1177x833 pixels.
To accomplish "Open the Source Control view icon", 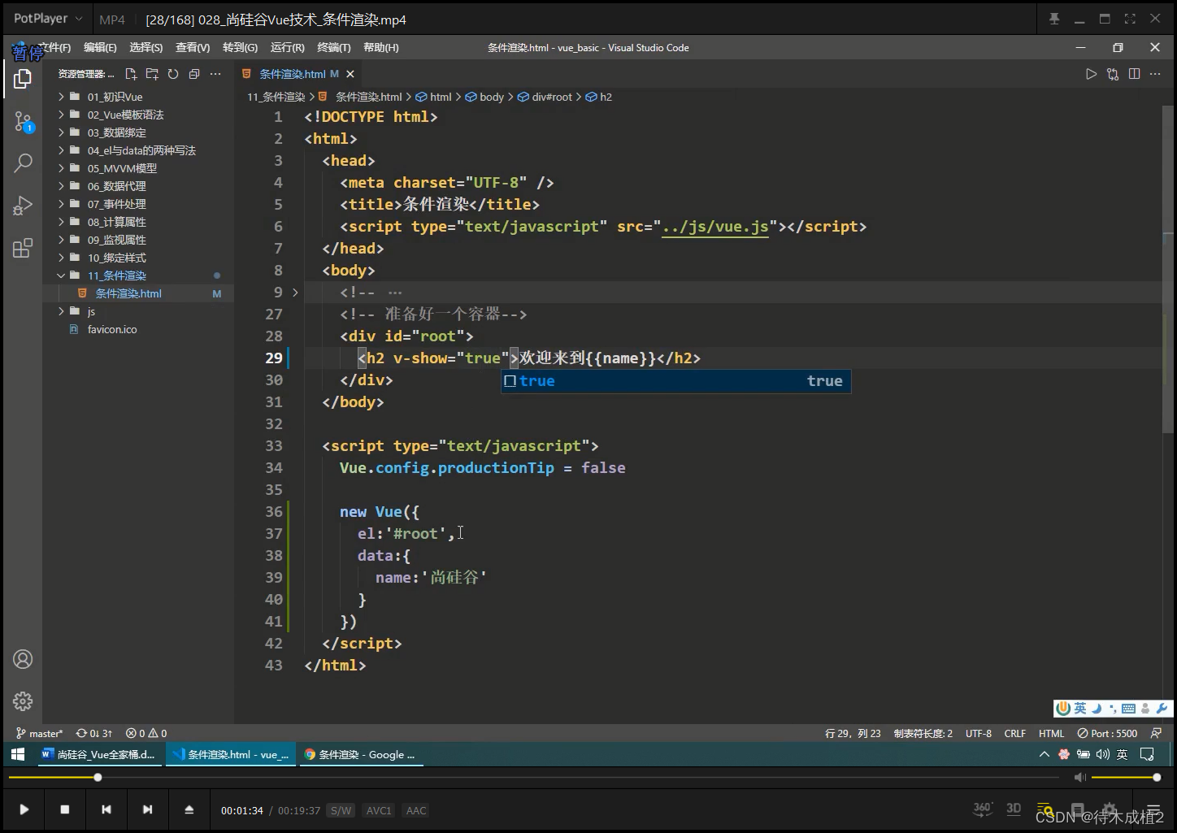I will coord(23,123).
